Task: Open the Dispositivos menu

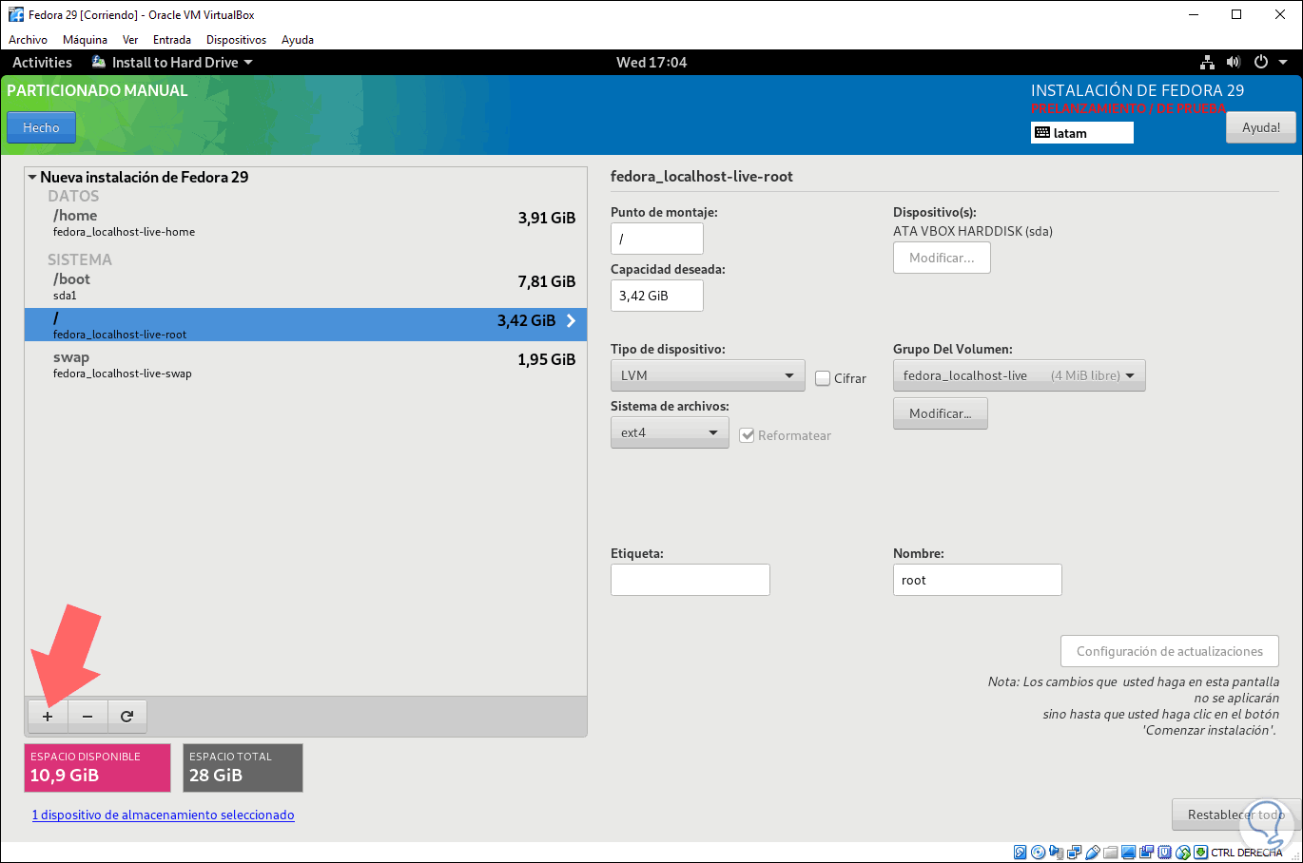Action: (236, 40)
